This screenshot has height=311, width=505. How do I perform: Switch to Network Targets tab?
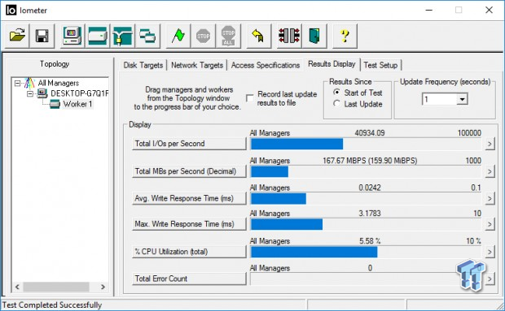click(x=197, y=65)
